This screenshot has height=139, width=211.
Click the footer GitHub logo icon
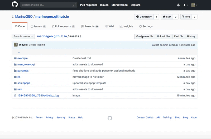pos(110,118)
